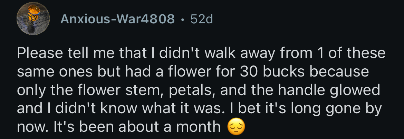Open Anxious-War4808's profile avatar
The width and height of the screenshot is (404, 139).
[33, 20]
